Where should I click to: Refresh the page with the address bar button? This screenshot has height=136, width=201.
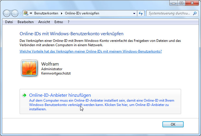tap(141, 13)
